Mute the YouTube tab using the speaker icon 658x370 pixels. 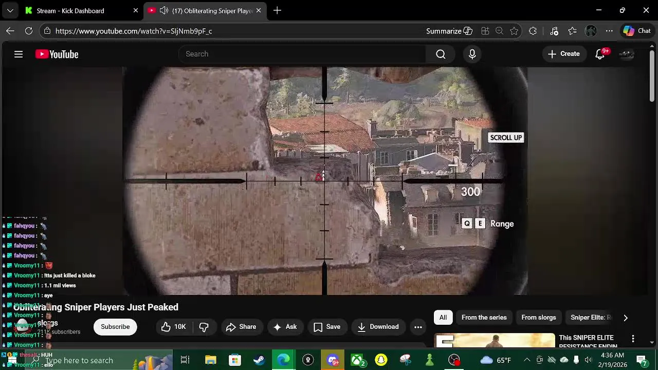(163, 10)
